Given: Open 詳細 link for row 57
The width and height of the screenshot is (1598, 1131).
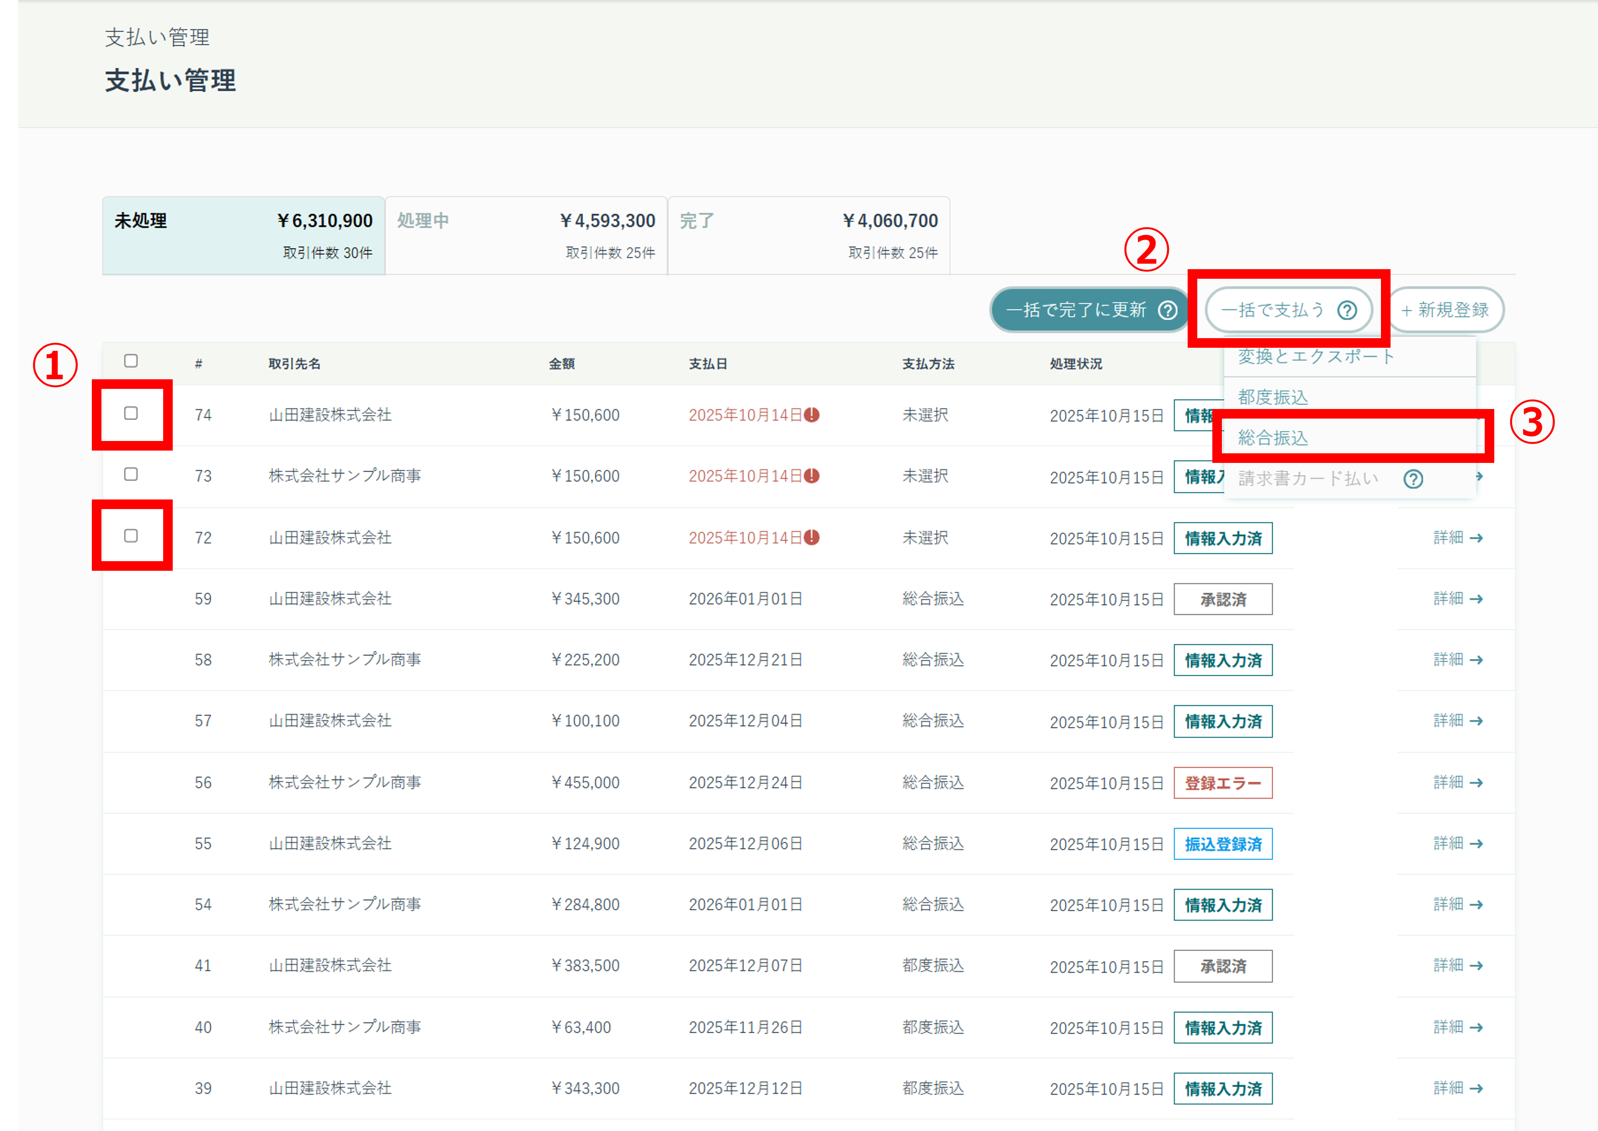Looking at the screenshot, I should tap(1458, 721).
